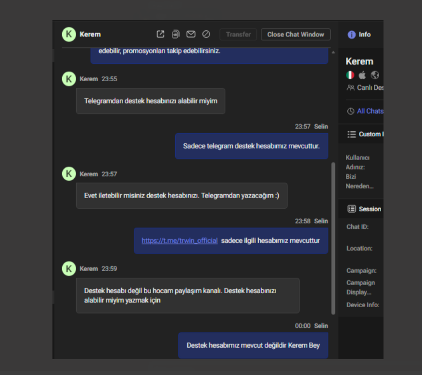
Task: Click message 'Destek hesabımız mevcut değildir Kerem Bey'
Action: click(x=253, y=345)
